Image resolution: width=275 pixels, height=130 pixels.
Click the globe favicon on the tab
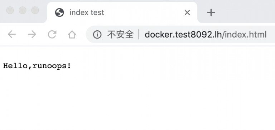point(59,12)
